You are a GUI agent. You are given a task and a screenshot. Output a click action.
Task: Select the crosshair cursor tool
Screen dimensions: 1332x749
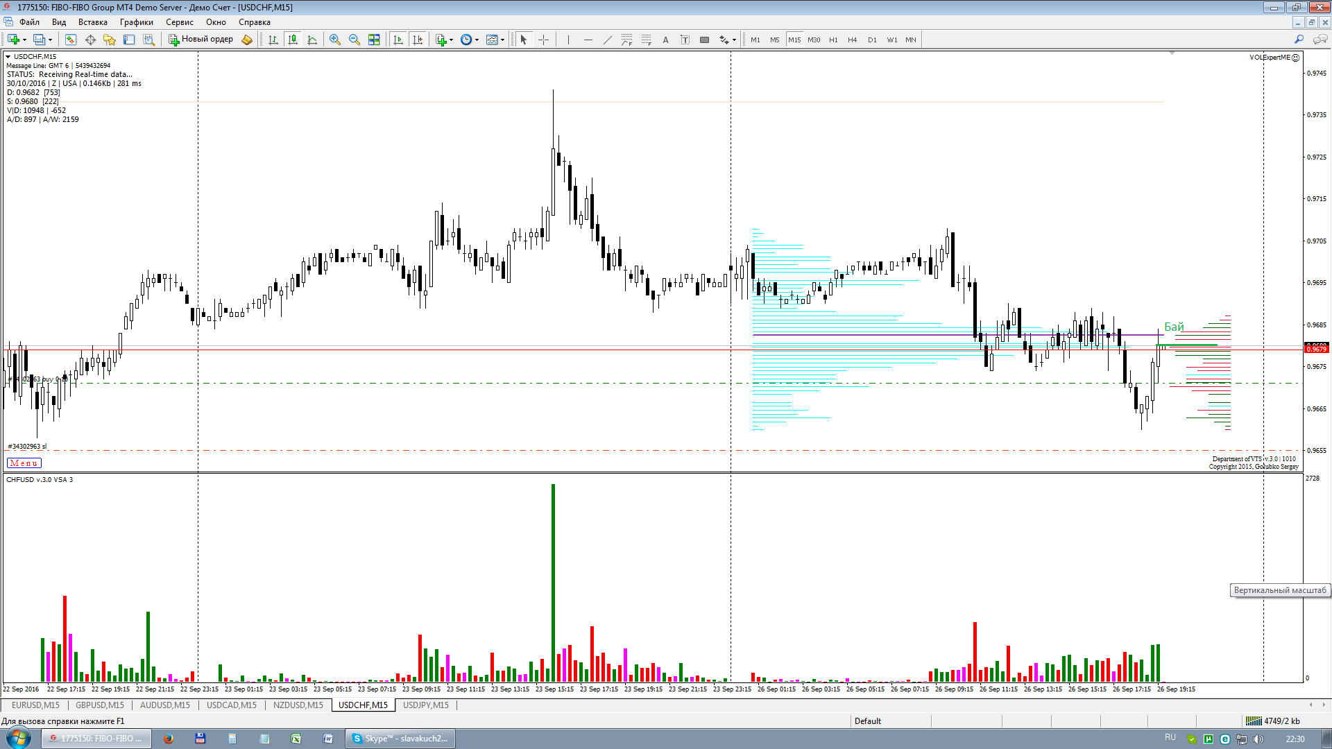click(x=543, y=40)
